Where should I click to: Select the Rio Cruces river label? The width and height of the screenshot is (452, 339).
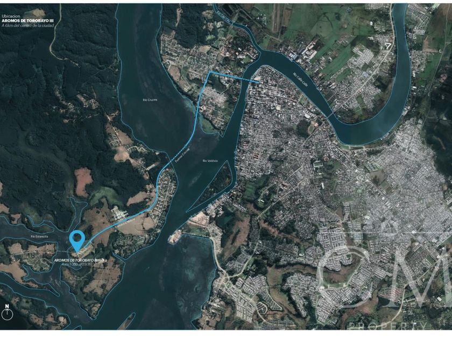(150, 100)
